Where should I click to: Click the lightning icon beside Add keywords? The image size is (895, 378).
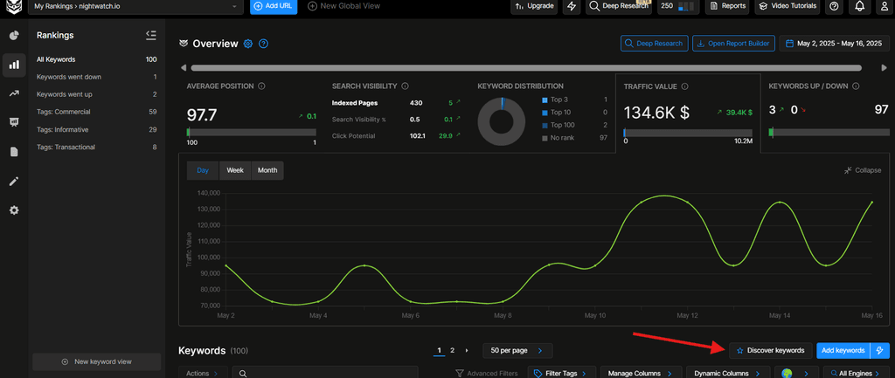point(879,351)
